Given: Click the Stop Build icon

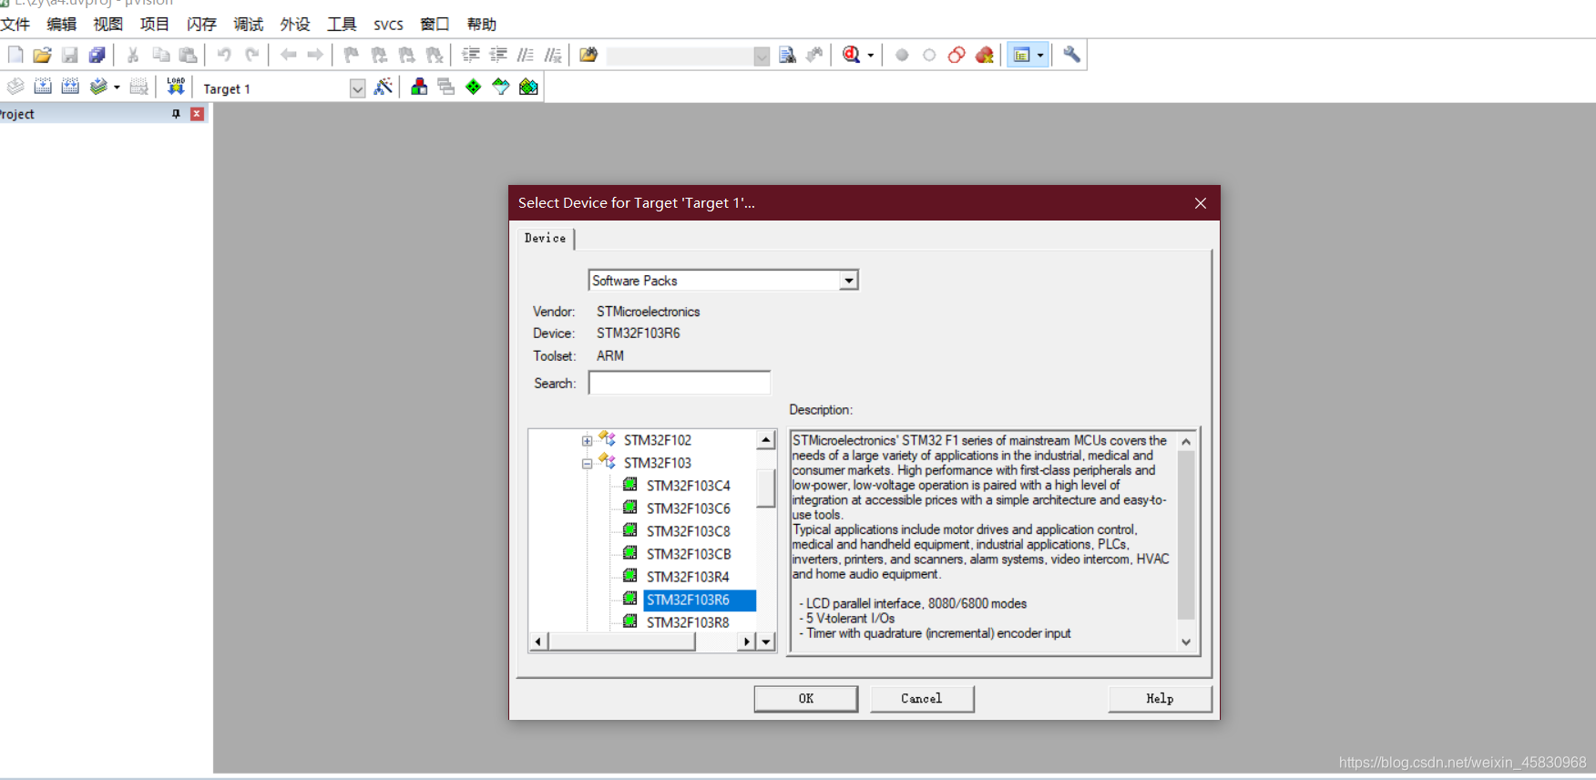Looking at the screenshot, I should click(138, 87).
